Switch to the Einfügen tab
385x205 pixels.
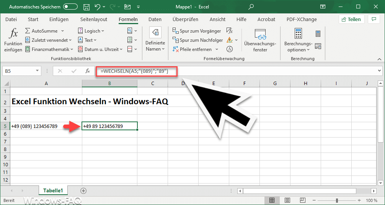pos(59,20)
